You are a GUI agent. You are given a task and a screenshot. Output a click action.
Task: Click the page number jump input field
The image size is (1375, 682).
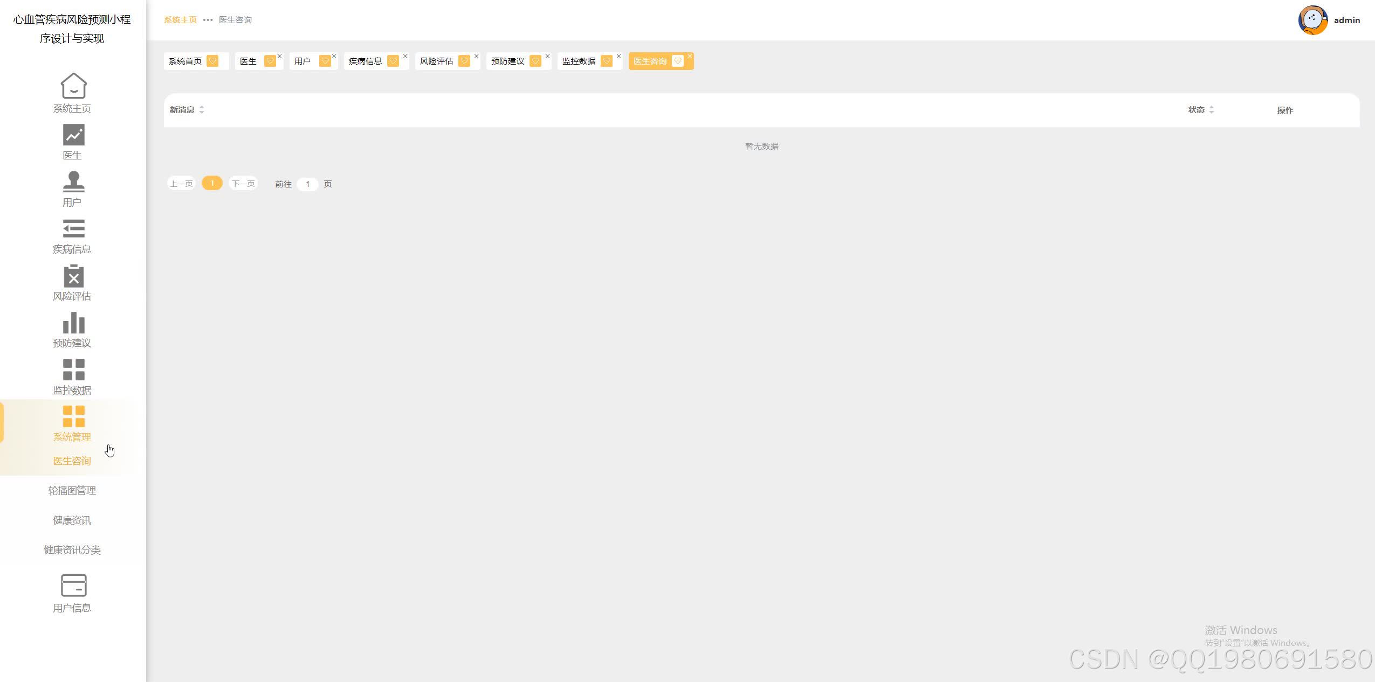(x=307, y=184)
